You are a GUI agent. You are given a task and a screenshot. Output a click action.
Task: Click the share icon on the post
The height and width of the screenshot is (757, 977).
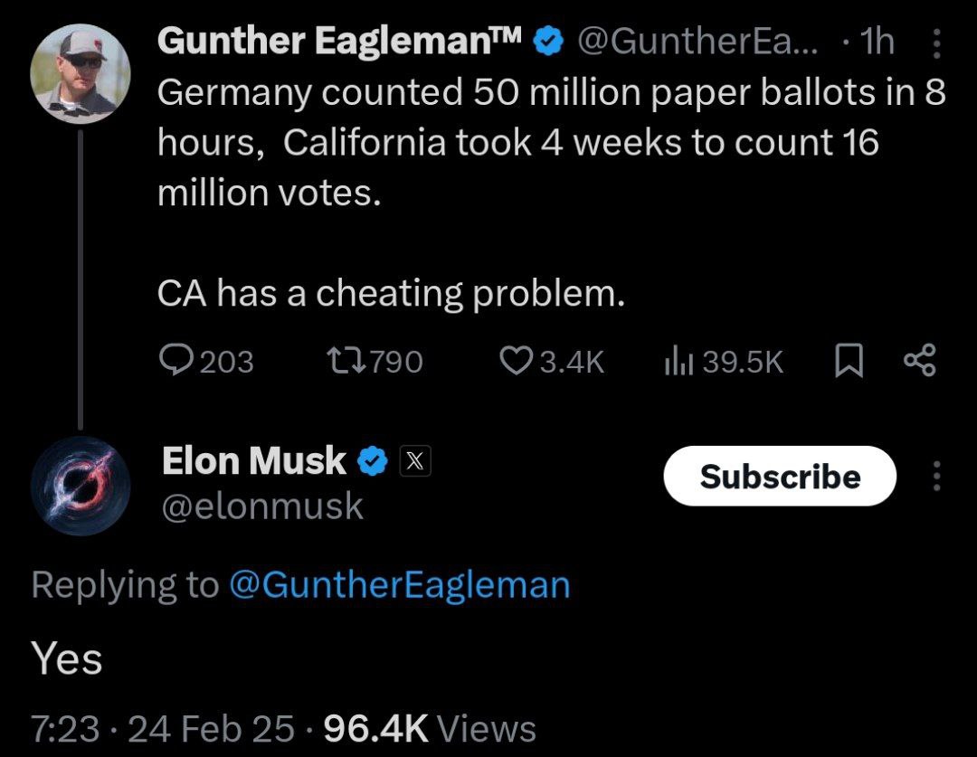point(920,360)
